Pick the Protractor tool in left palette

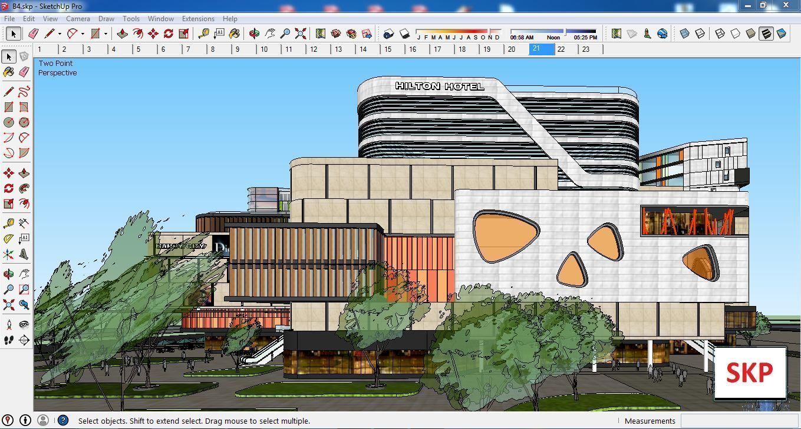[x=8, y=239]
